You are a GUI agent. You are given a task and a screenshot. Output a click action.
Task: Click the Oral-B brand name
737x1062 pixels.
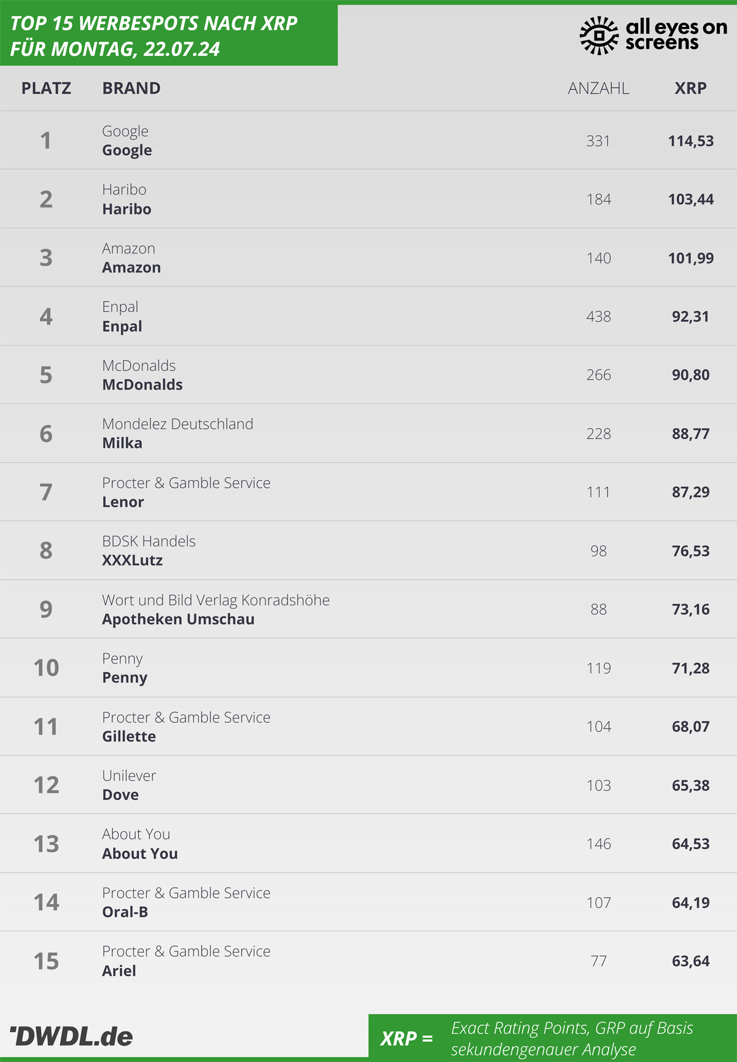(125, 912)
